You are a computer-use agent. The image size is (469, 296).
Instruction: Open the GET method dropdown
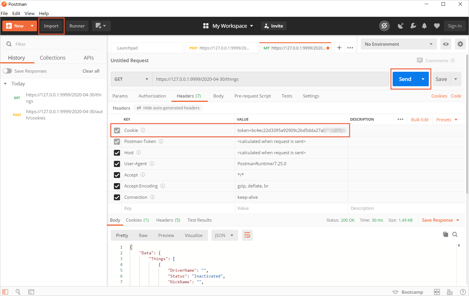131,79
